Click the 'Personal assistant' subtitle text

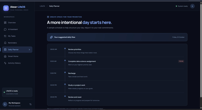click(x=15, y=106)
